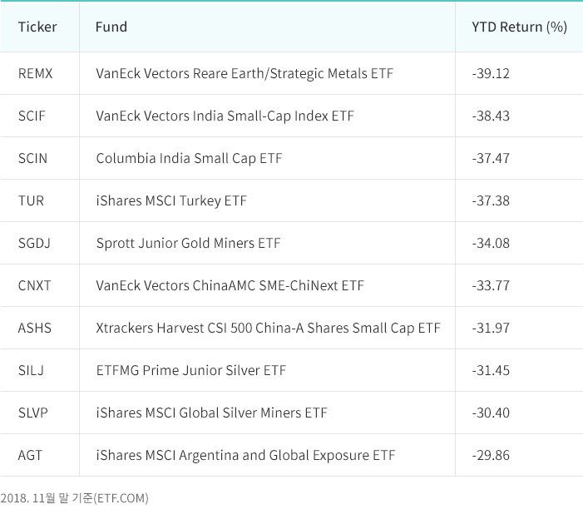Select the VanEck Vectors India Small-Cap Index ETF cell
583x514 pixels.
pos(225,116)
